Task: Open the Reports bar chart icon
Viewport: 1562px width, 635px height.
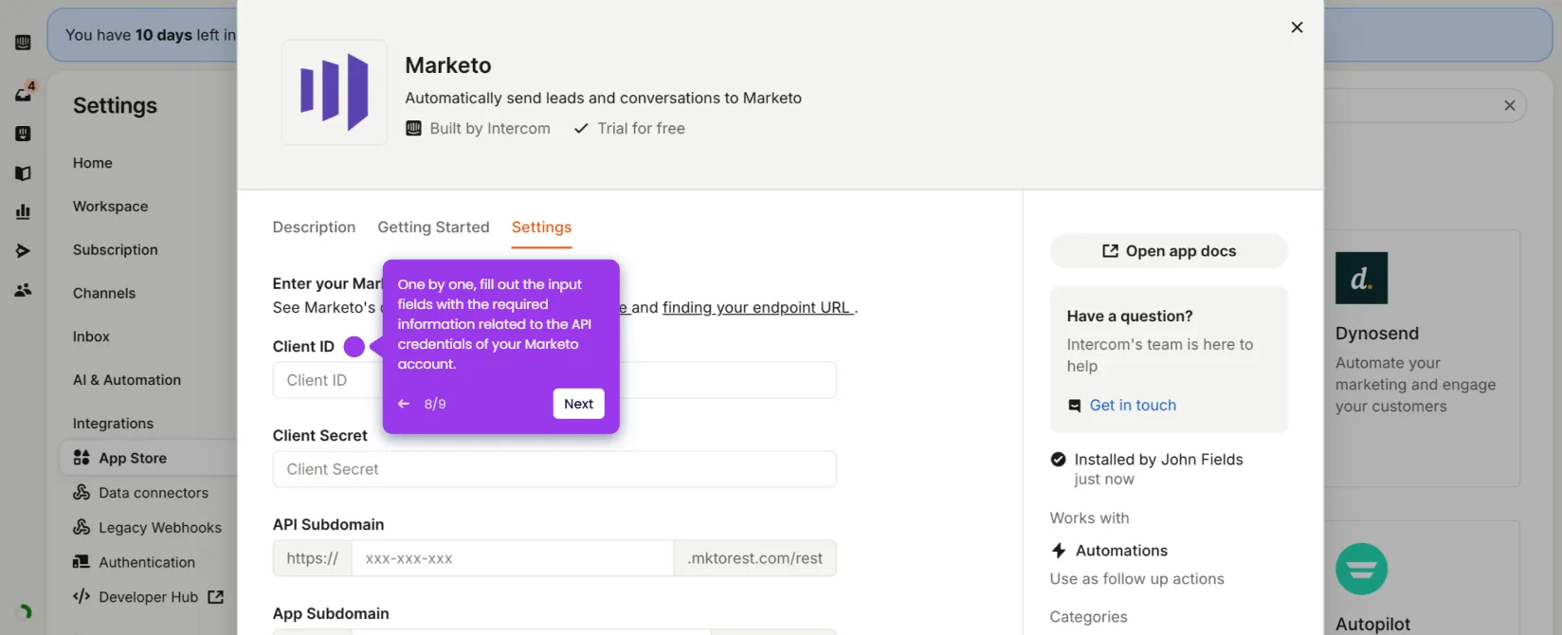Action: pyautogui.click(x=24, y=211)
